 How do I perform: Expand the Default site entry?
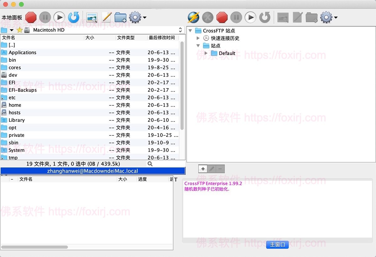(206, 53)
